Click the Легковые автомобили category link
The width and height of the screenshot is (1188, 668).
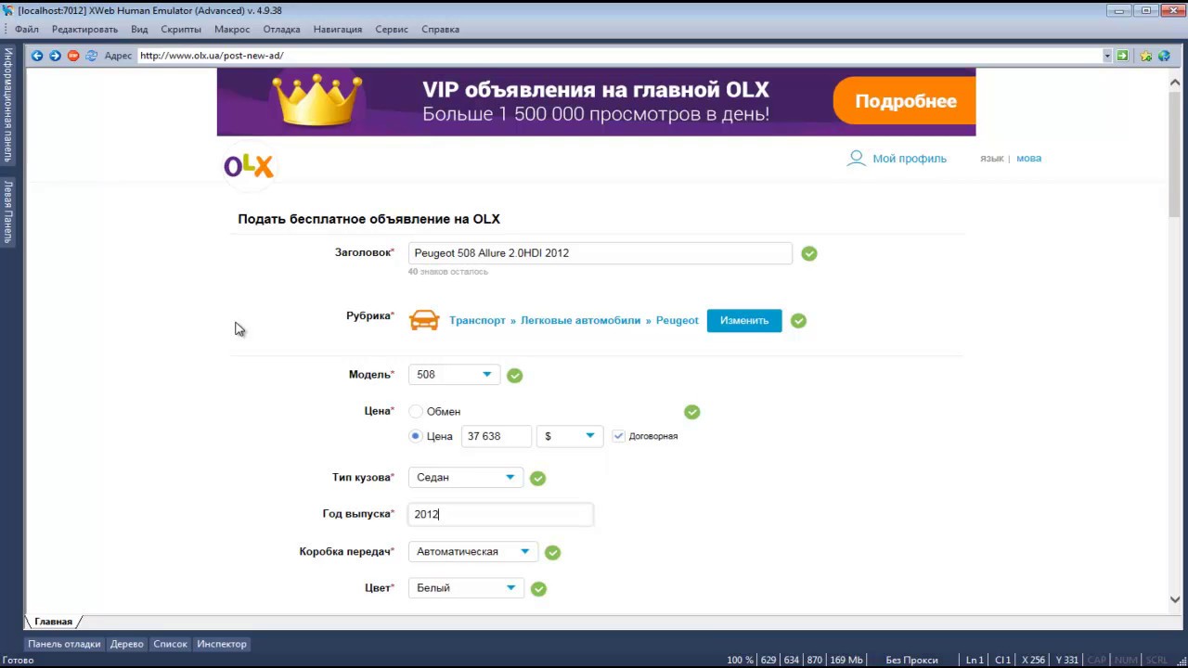580,321
